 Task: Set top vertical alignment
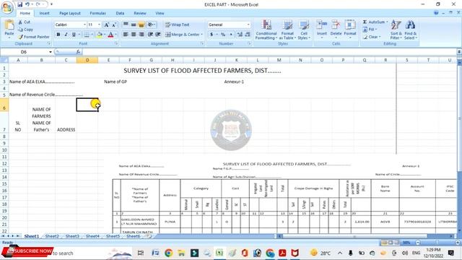point(126,25)
